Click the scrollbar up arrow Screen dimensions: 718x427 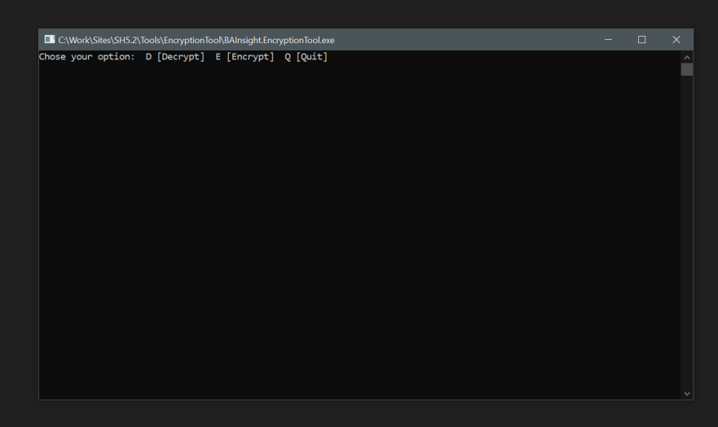pyautogui.click(x=687, y=57)
